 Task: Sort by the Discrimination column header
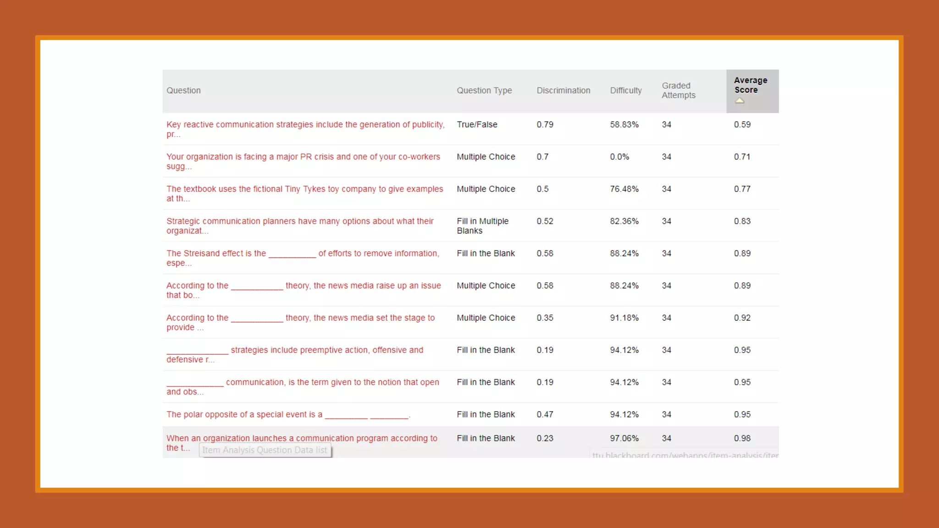(563, 91)
